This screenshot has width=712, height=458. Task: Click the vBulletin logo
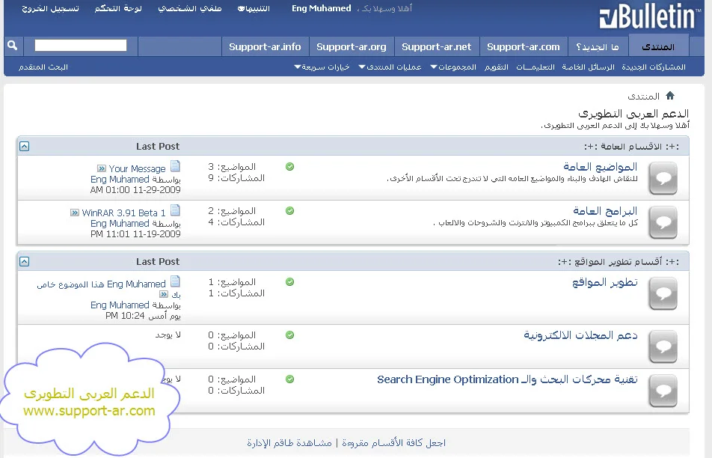click(648, 18)
